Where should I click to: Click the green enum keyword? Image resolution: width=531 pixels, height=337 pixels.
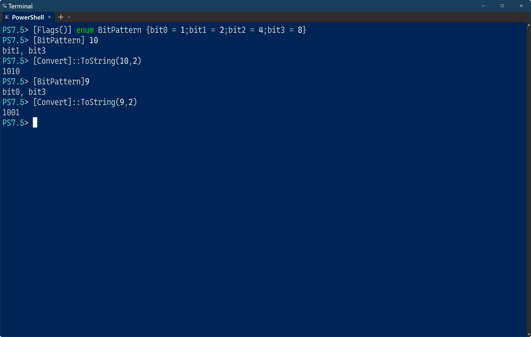(x=85, y=30)
